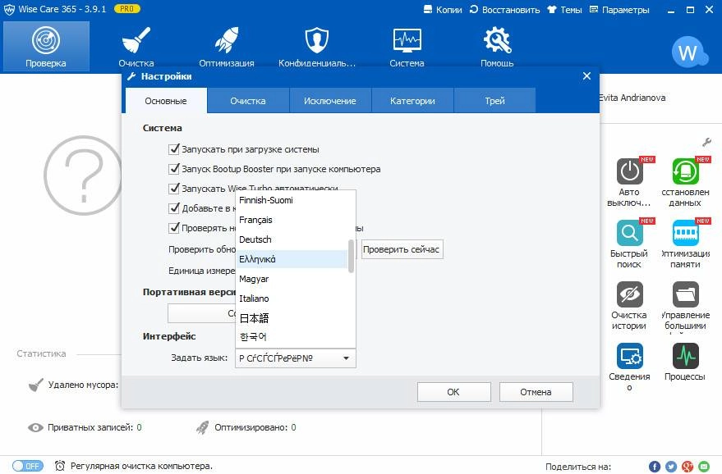Click the language list scrollbar thumb
This screenshot has height=474, width=722.
[351, 256]
